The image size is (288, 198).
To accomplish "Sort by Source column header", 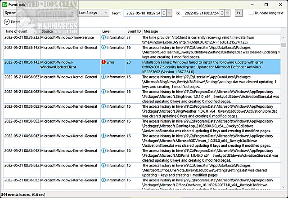I will (x=70, y=31).
